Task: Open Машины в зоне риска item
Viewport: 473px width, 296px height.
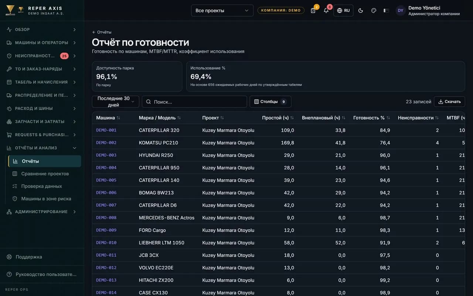Action: coord(44,199)
